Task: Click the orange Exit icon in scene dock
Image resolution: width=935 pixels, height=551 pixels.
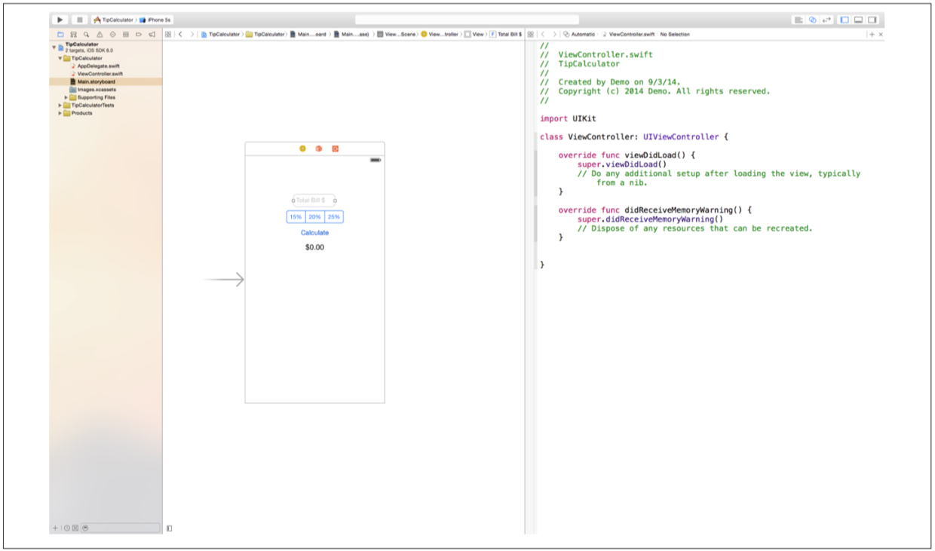Action: pos(336,148)
